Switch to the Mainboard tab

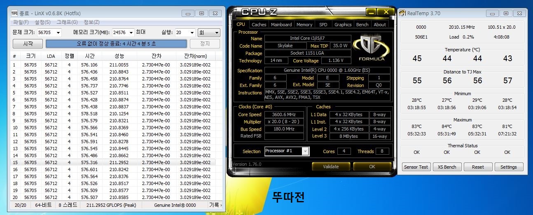click(x=281, y=25)
